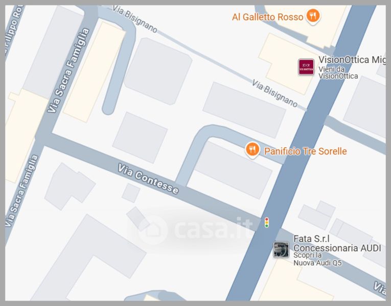Click the casa.it watermark text

(x=213, y=228)
